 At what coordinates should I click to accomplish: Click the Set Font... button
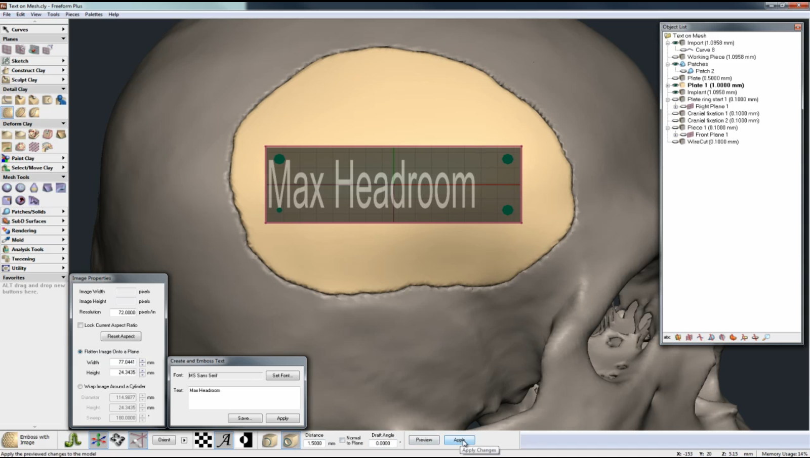pos(282,376)
